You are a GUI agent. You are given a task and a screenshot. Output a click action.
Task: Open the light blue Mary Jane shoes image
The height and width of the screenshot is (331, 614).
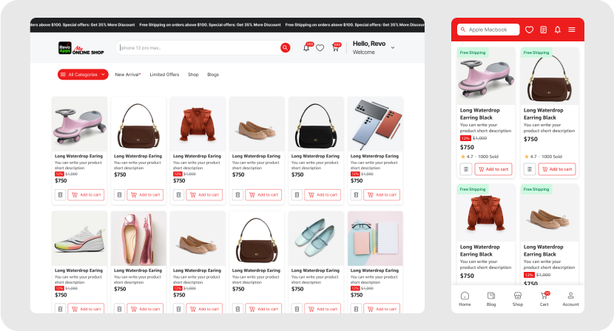[x=316, y=239]
